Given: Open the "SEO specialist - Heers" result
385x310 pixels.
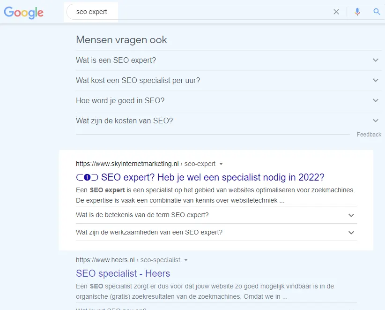Looking at the screenshot, I should coord(123,273).
